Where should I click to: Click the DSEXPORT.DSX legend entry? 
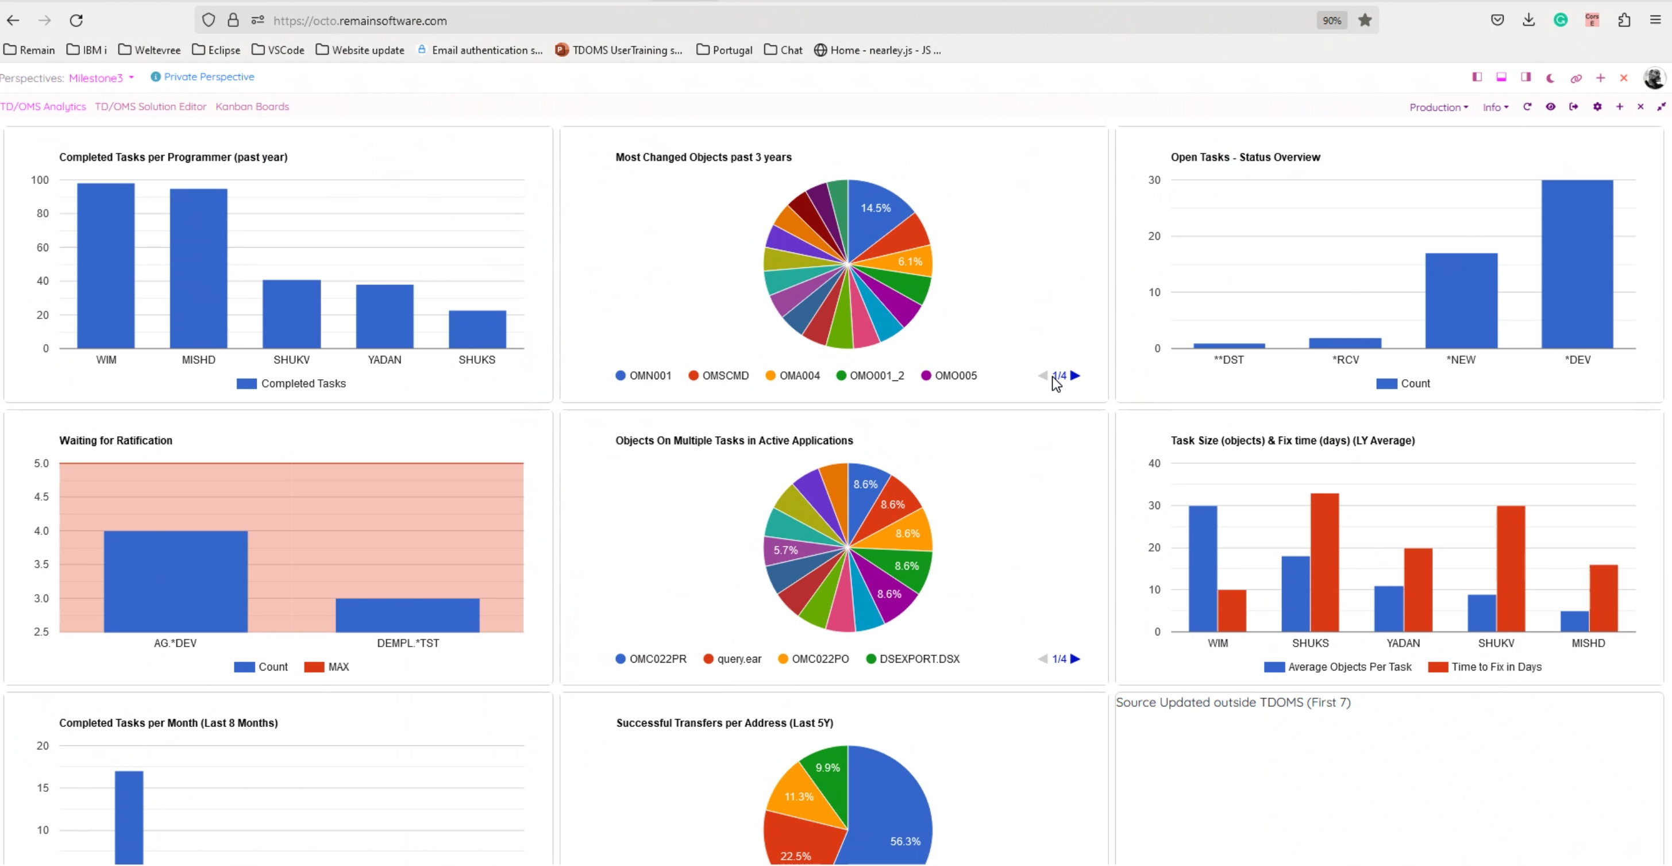point(913,659)
